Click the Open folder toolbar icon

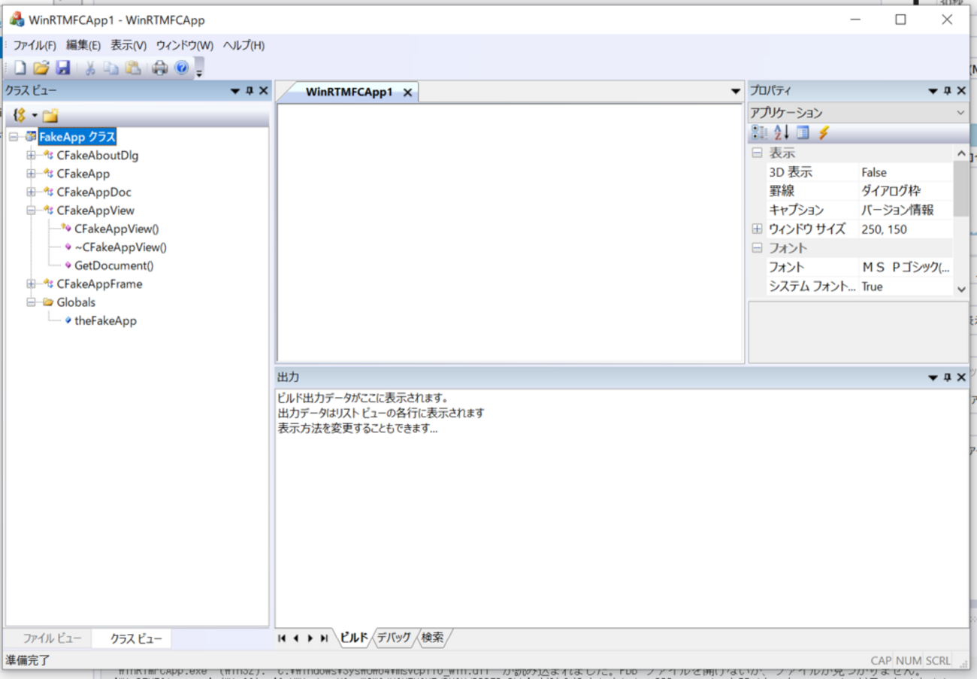click(x=41, y=68)
